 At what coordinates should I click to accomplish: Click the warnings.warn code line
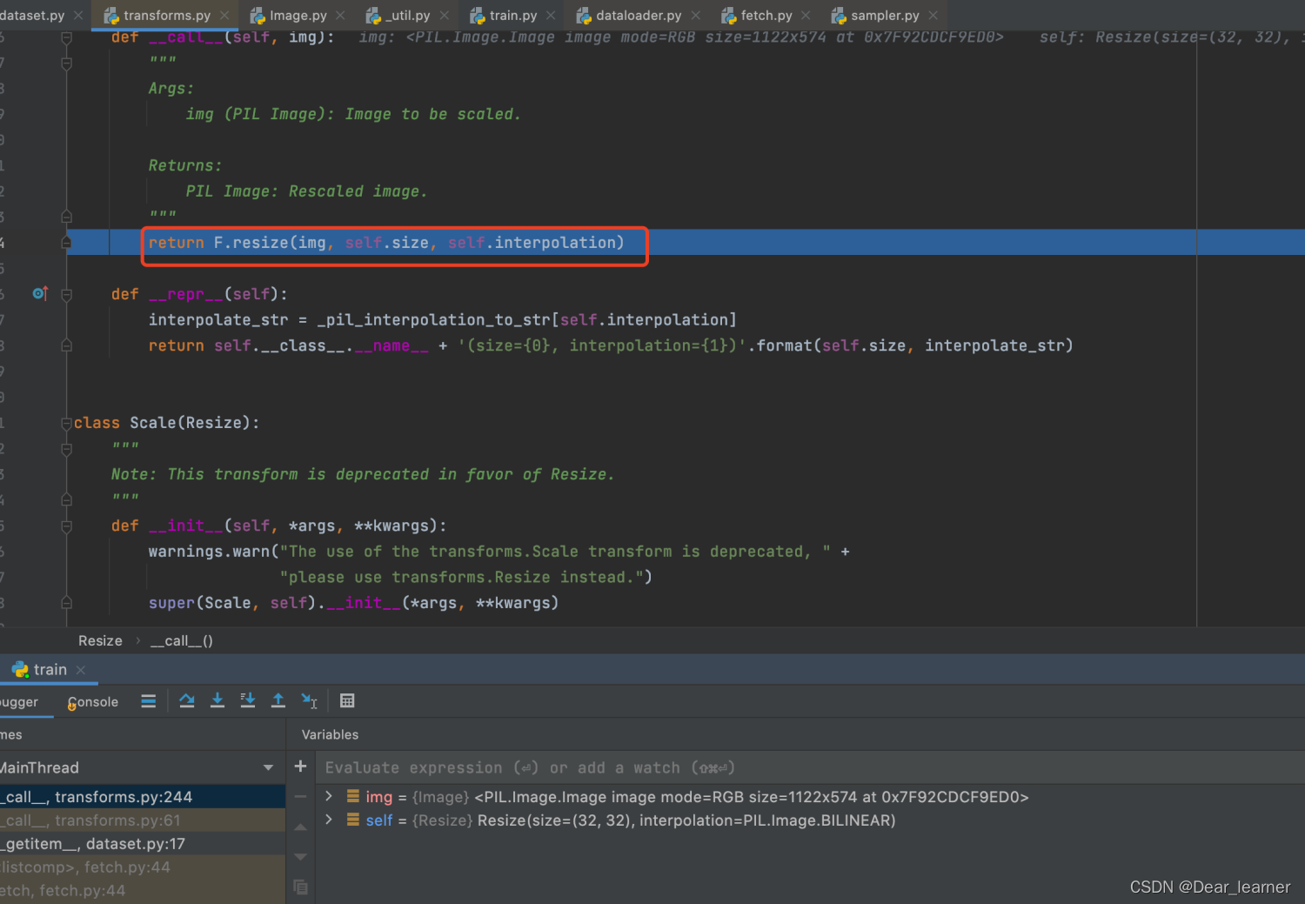[499, 552]
